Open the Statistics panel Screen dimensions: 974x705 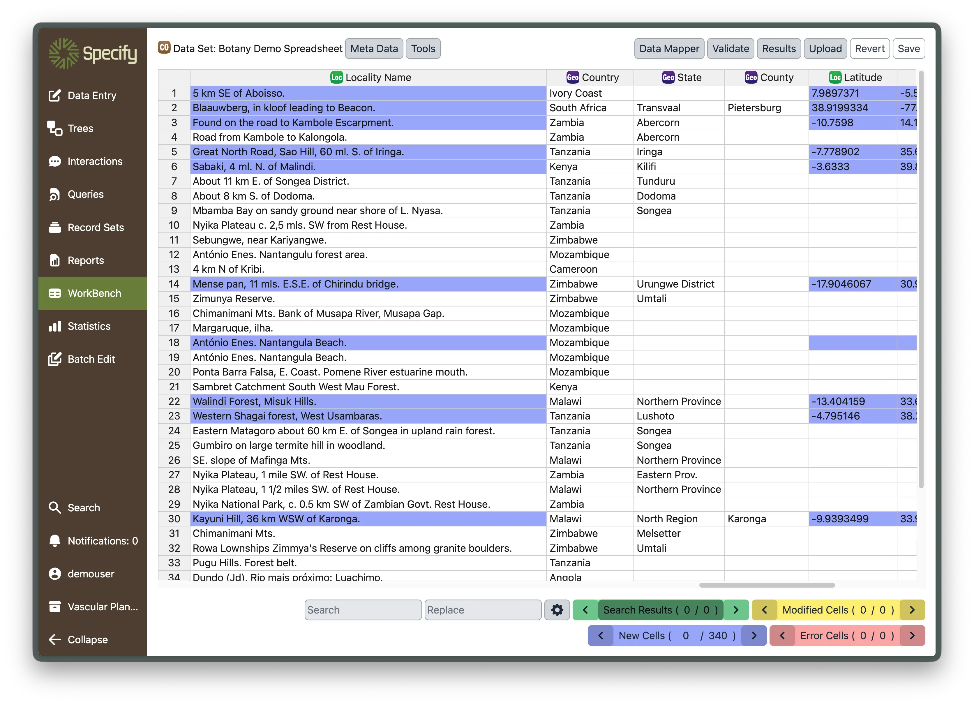click(89, 326)
